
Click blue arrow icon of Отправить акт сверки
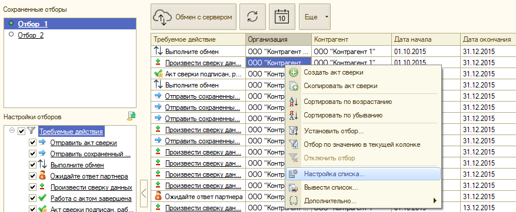tap(43, 143)
